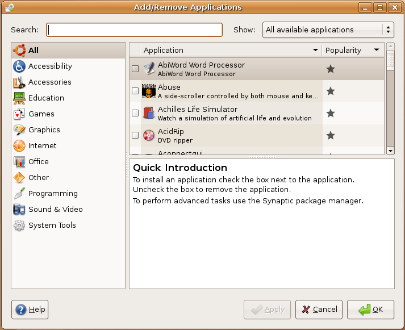Open the Show applications dropdown

coord(328,30)
